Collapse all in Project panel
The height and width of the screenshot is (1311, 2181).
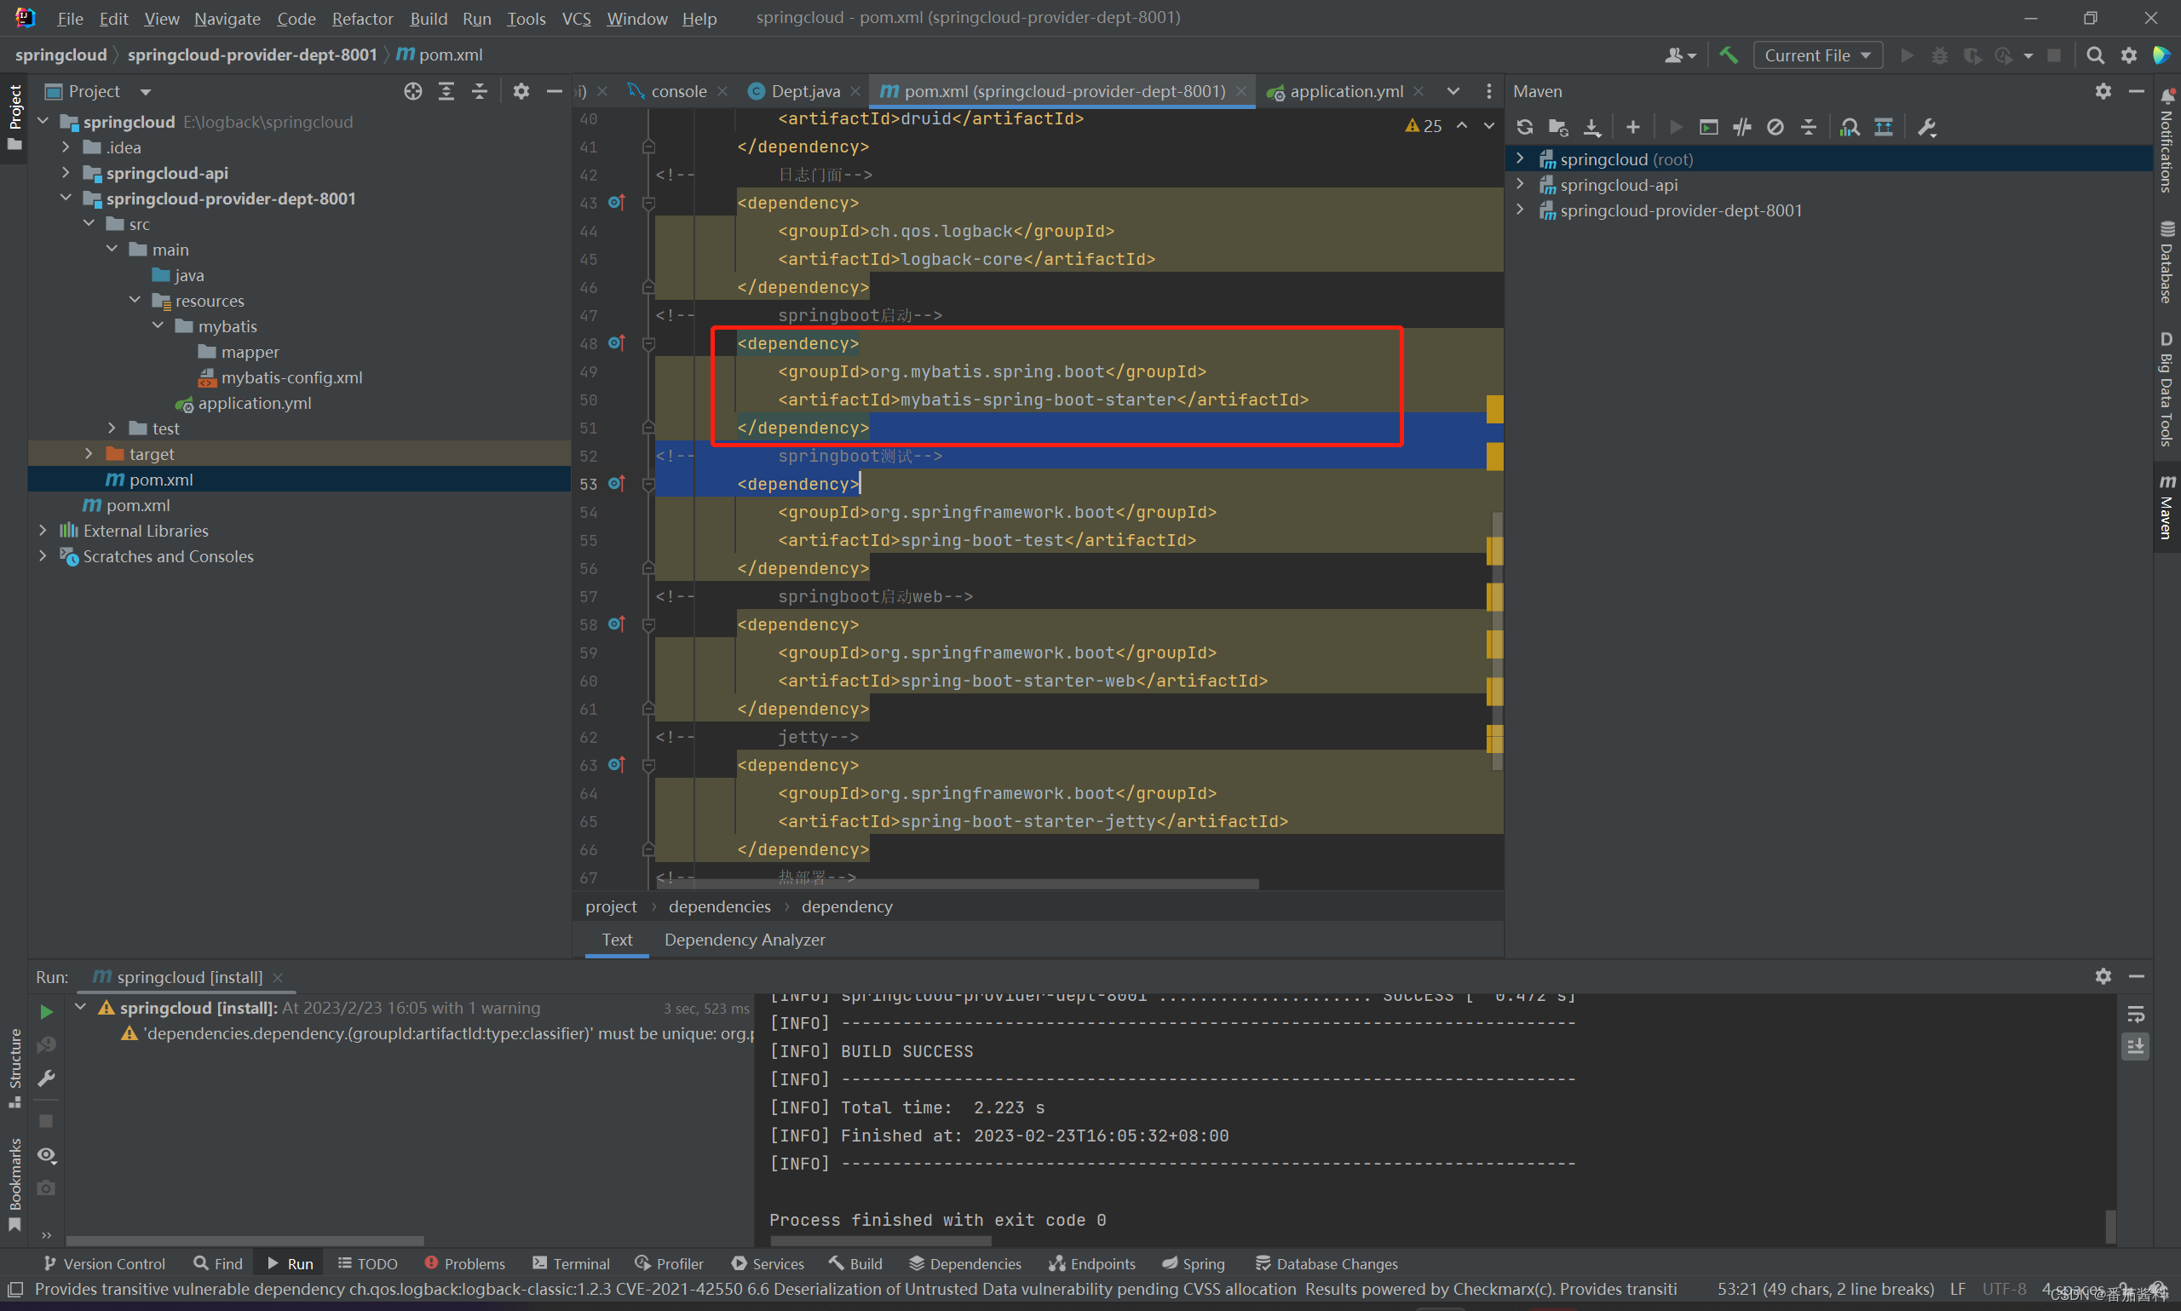click(480, 91)
